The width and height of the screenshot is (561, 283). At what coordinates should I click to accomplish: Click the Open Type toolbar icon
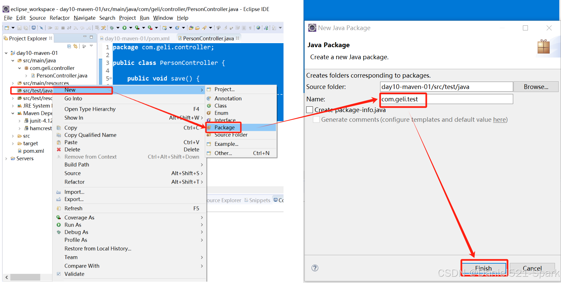click(x=191, y=28)
